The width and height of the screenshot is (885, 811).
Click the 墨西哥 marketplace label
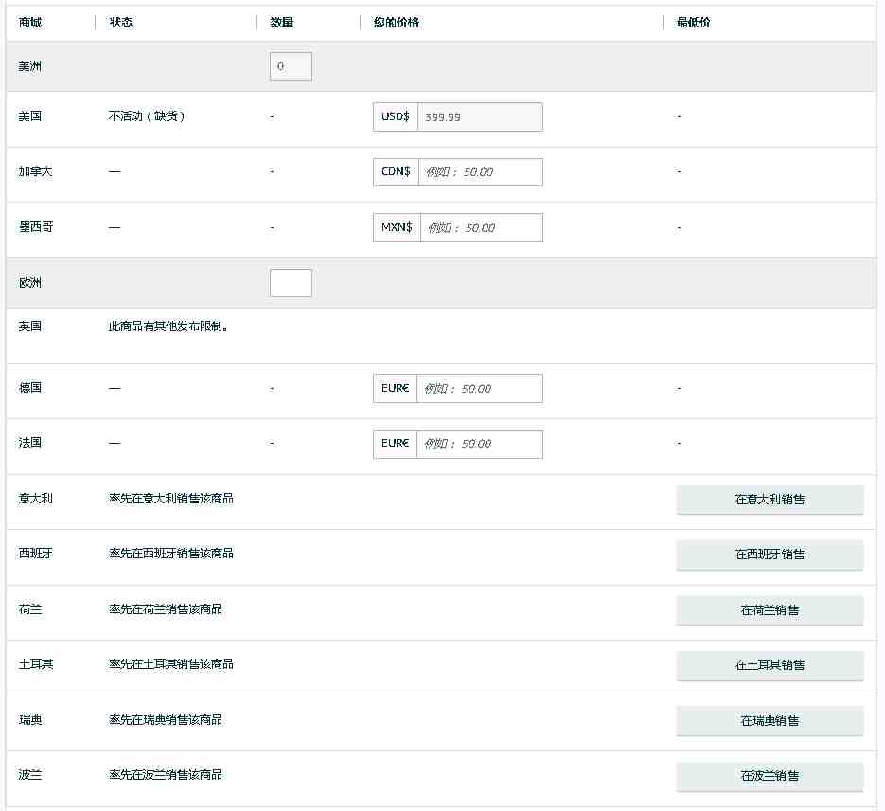click(x=36, y=227)
